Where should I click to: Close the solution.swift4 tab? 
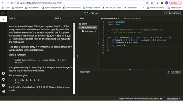tap(118, 18)
